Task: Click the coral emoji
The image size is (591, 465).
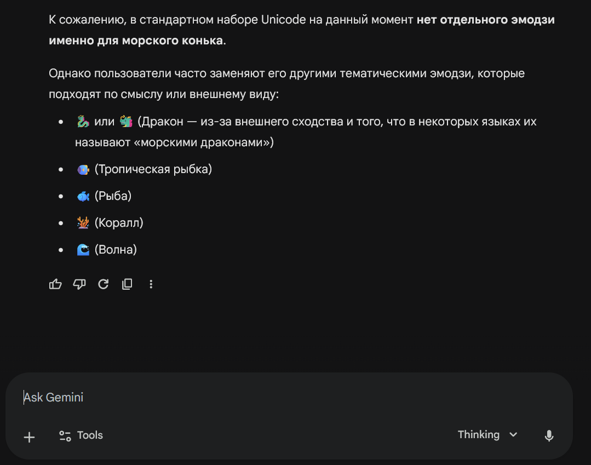Action: point(83,223)
